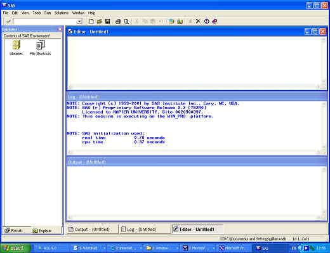Click the greyed-out Paste icon

click(153, 22)
